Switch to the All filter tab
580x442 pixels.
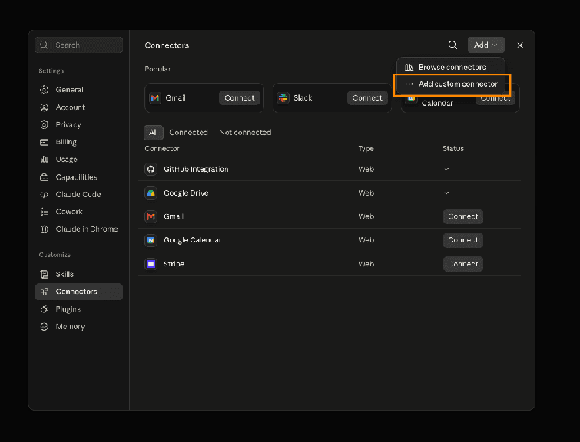click(x=154, y=132)
